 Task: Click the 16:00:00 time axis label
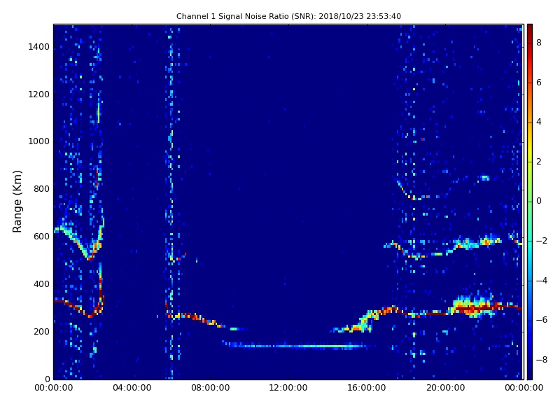[x=367, y=388]
